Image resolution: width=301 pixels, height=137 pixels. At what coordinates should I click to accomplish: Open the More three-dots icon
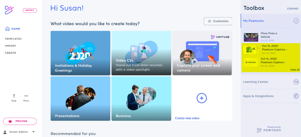26,96
